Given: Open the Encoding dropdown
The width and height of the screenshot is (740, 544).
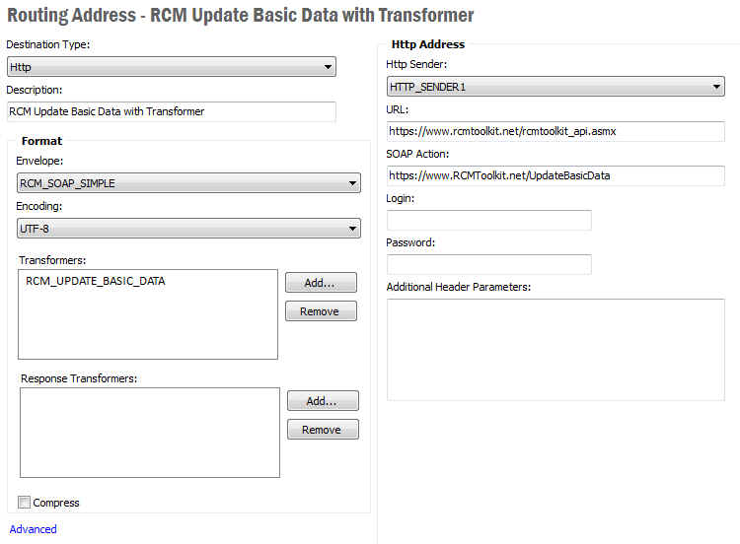Looking at the screenshot, I should 188,229.
